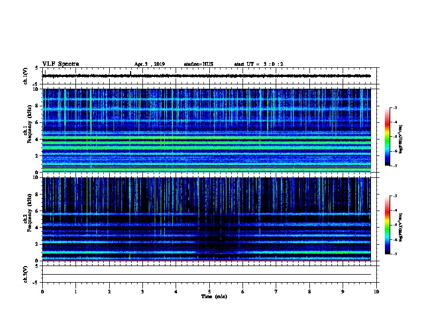Image resolution: width=424 pixels, height=327 pixels.
Task: Click the "ch.1(V)" waveform axis label
Action: (25, 76)
